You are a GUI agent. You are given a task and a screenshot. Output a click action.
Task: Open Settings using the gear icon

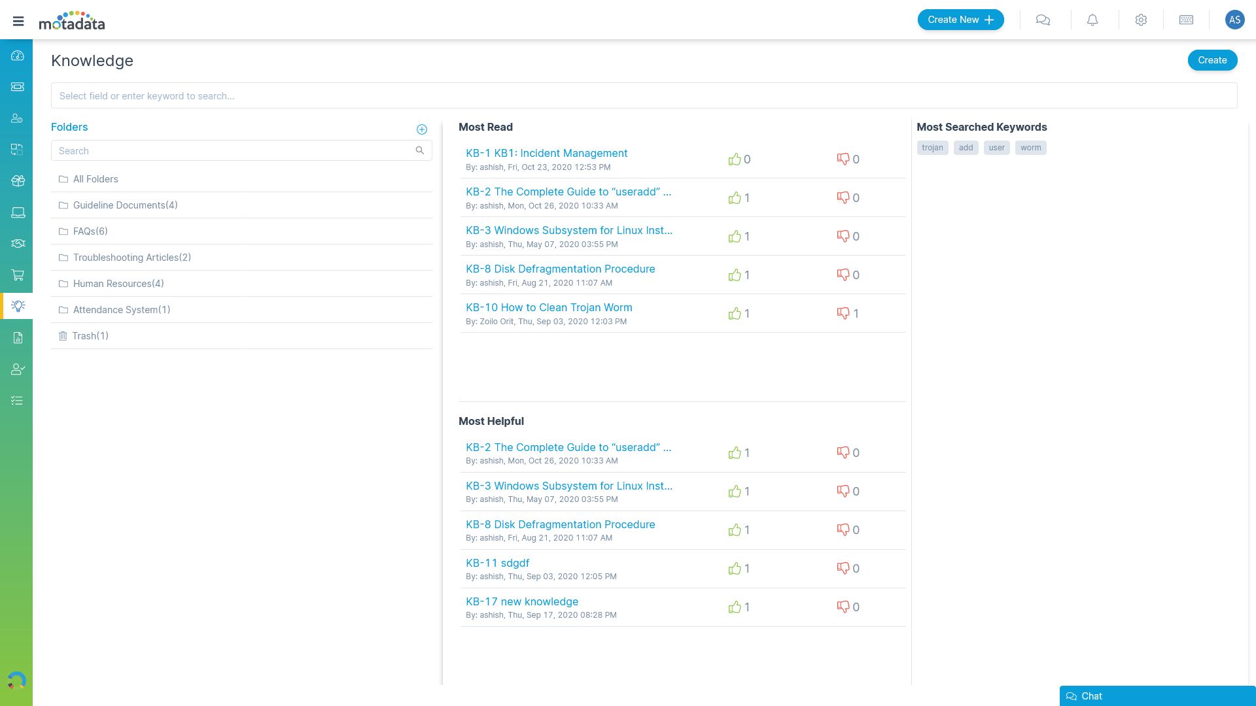tap(1141, 20)
